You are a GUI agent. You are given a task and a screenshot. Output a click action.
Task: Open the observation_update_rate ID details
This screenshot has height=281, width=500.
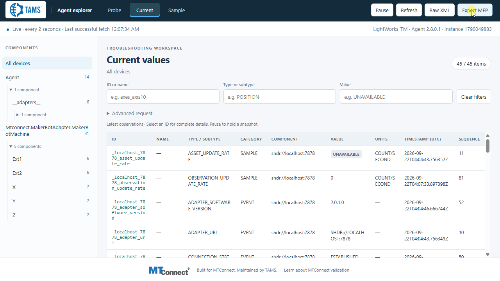(129, 183)
